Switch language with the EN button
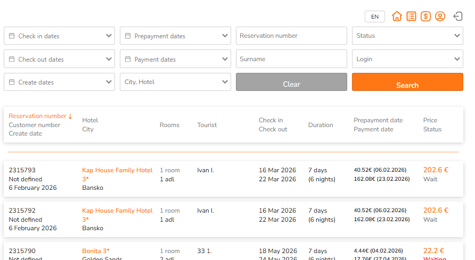The height and width of the screenshot is (260, 475). [374, 16]
